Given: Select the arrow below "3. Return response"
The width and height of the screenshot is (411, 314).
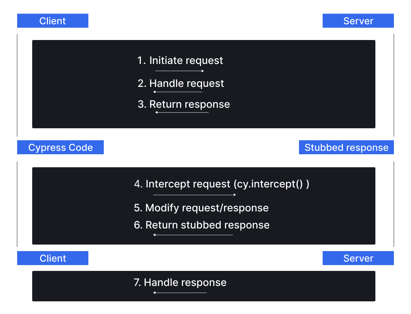Looking at the screenshot, I should (182, 112).
